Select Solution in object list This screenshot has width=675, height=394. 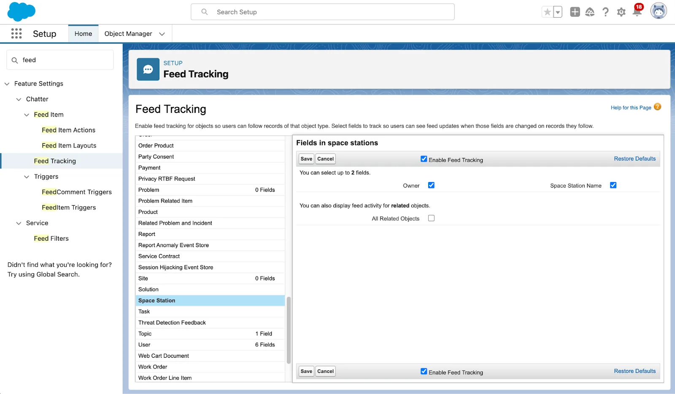point(210,289)
